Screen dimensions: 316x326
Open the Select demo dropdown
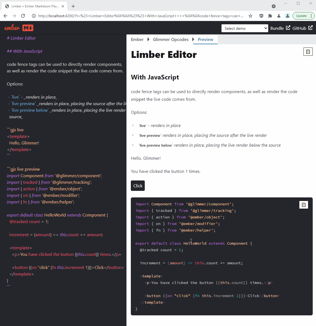(245, 28)
